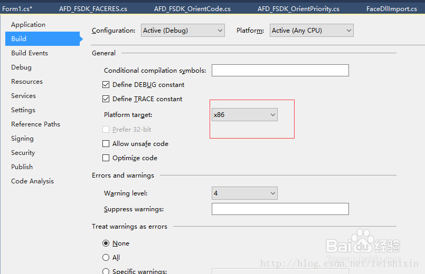
Task: Open the Security page
Action: [x=23, y=153]
